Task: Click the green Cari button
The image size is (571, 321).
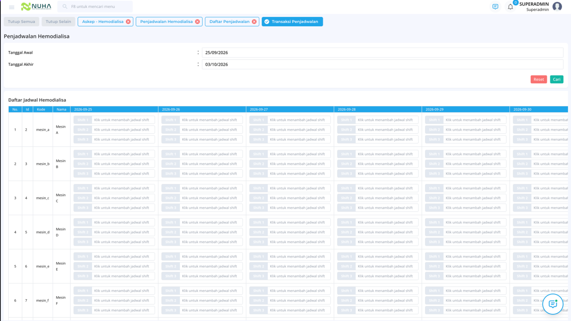Action: (557, 80)
